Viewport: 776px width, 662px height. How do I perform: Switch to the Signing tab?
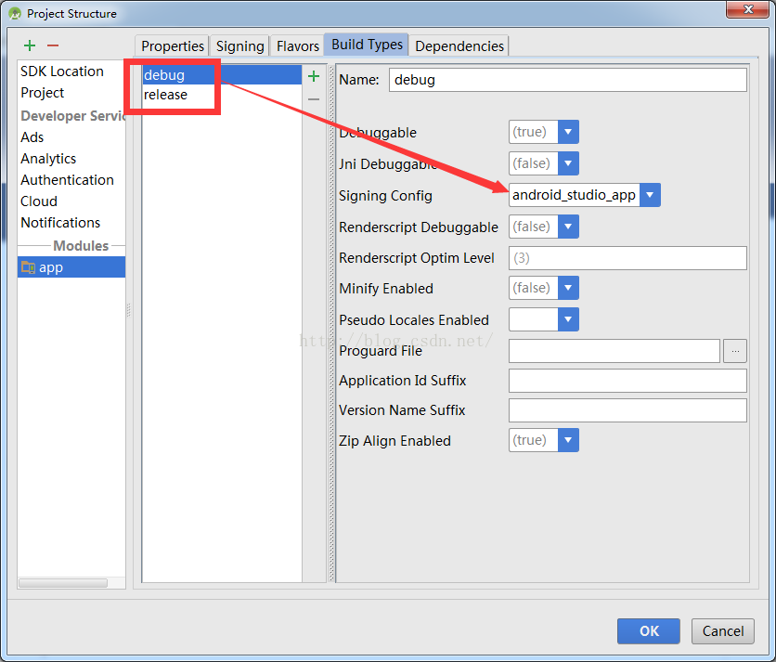(x=240, y=46)
